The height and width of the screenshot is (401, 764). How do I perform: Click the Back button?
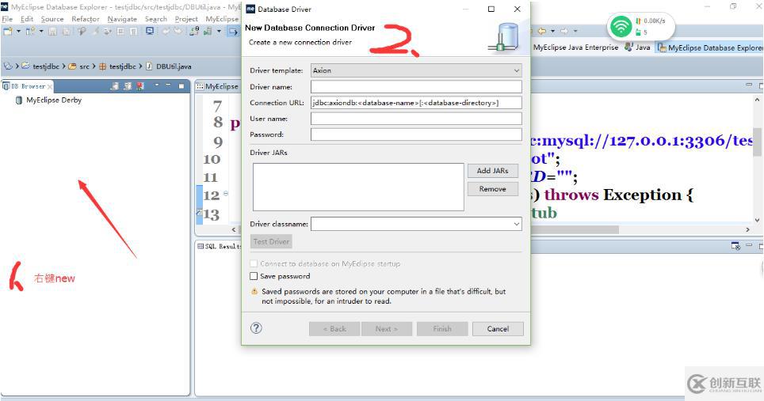(x=334, y=328)
